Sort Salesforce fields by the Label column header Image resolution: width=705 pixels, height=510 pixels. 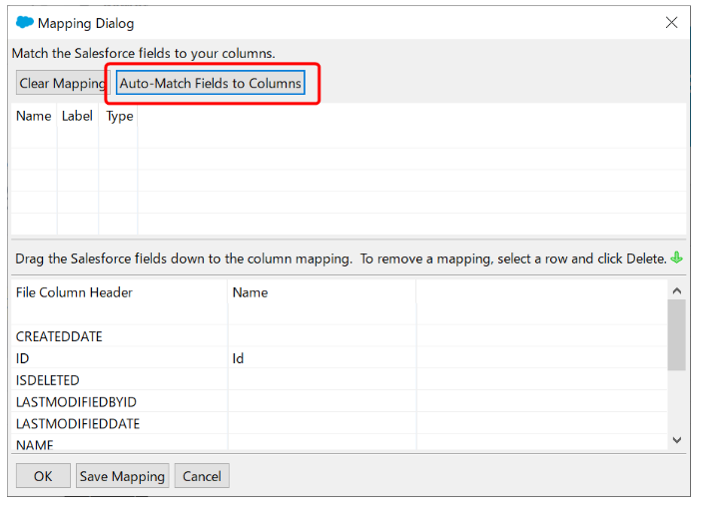pyautogui.click(x=77, y=116)
